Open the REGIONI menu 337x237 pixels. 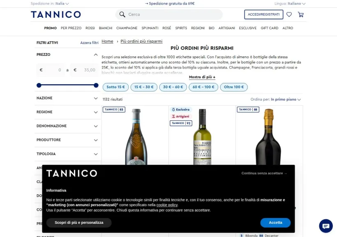pos(198,28)
